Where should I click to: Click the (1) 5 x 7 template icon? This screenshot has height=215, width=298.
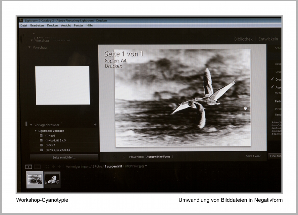point(41,145)
